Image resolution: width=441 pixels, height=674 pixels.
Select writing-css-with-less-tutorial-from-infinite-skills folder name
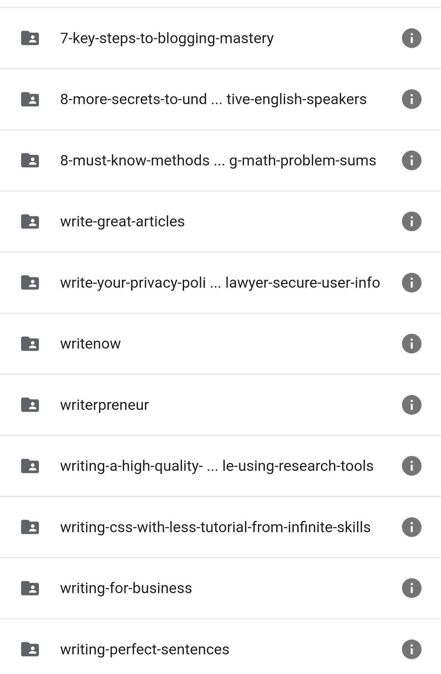pos(215,527)
